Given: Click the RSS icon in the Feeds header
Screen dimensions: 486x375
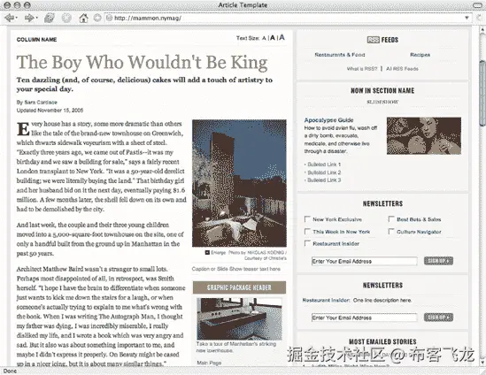Looking at the screenshot, I should (373, 40).
